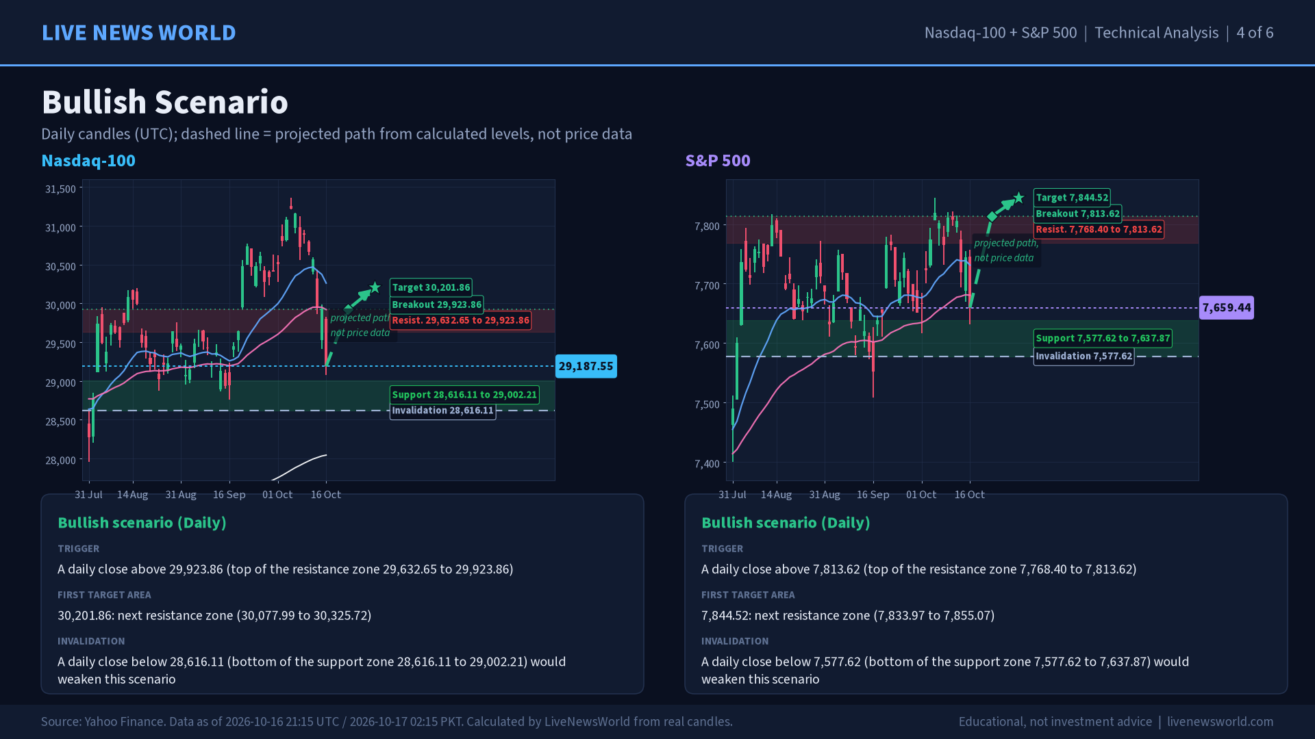Click the S&P '7,800' y-axis label
Image resolution: width=1315 pixels, height=739 pixels.
coord(707,226)
